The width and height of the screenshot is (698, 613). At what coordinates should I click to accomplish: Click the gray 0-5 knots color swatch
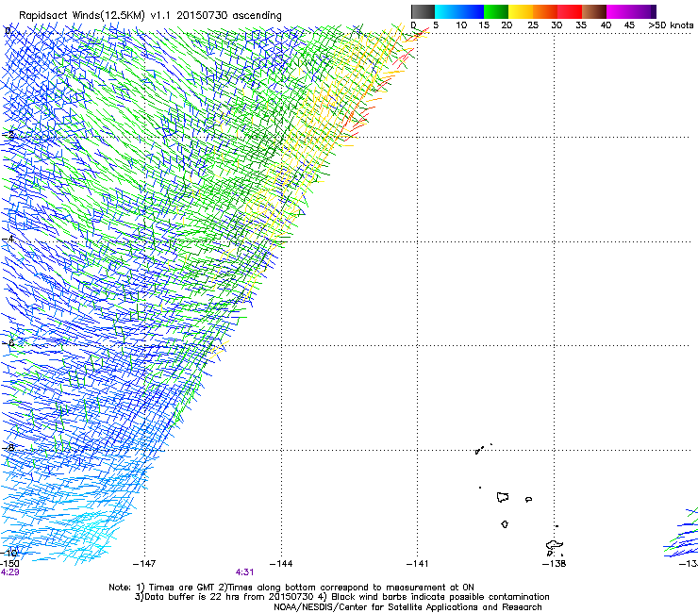pos(423,11)
